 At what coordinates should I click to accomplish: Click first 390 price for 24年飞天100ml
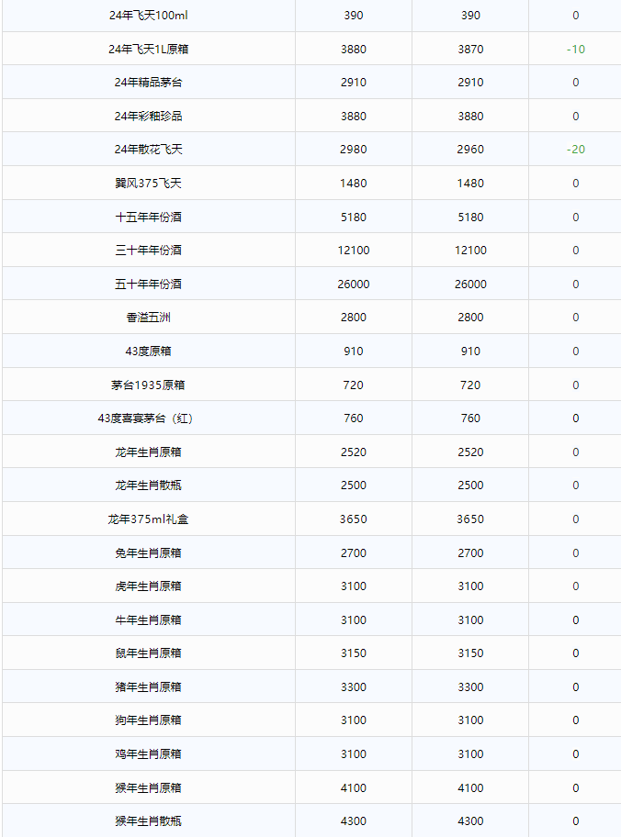coord(354,16)
